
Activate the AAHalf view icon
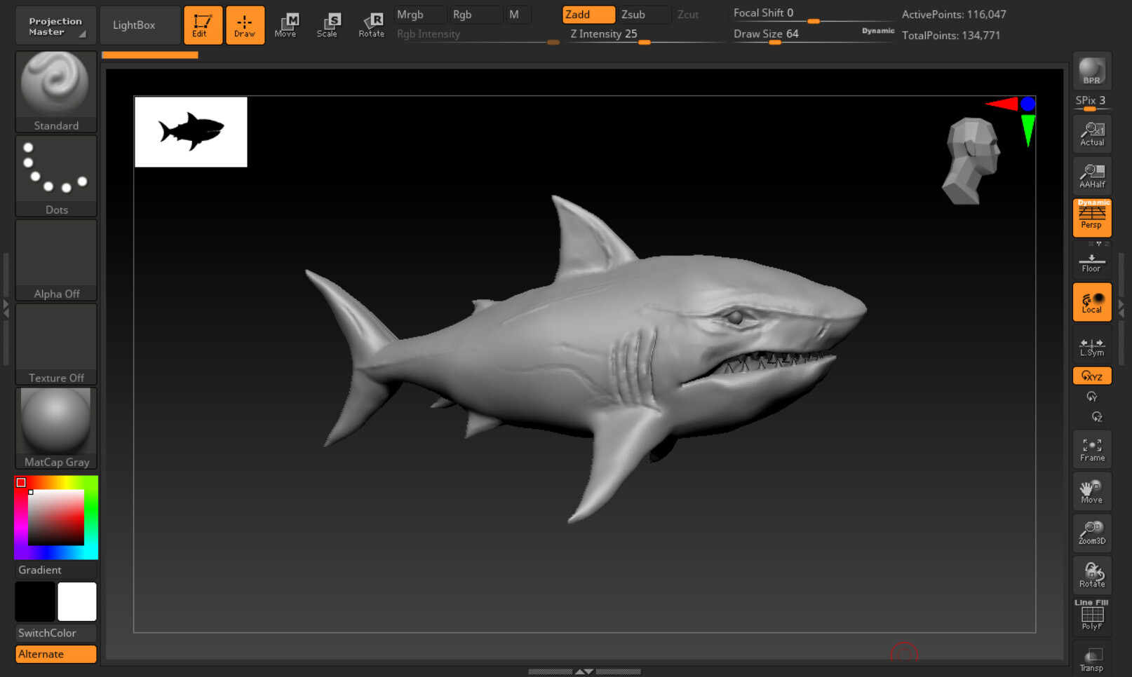(1091, 176)
